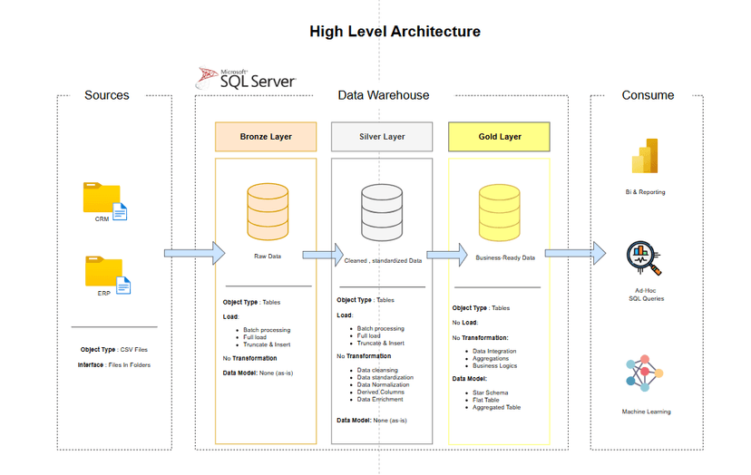Click Object Type : Tables in Silver Layer
This screenshot has height=475, width=751.
(x=366, y=300)
